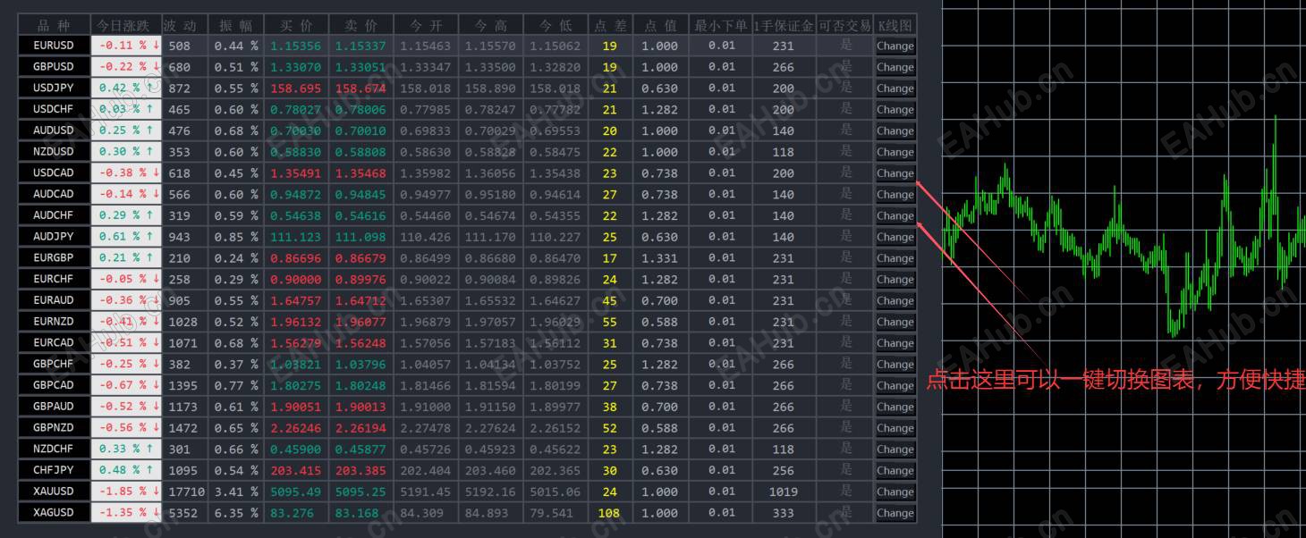
Task: Click Change button in USDCHF row
Action: click(895, 110)
